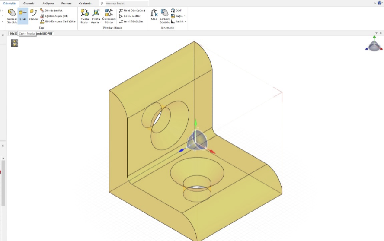The image size is (384, 241).
Task: Select the Döndür rotate tool
Action: coord(34,15)
